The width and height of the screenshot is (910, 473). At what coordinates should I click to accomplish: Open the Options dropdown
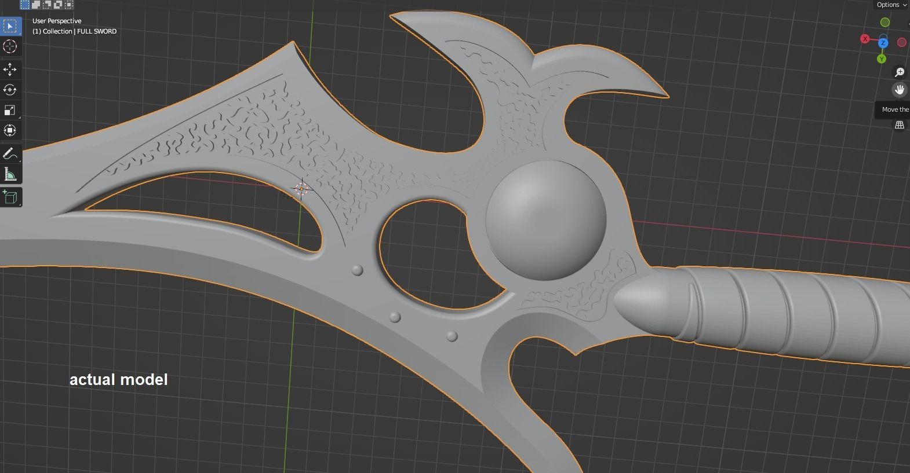891,5
